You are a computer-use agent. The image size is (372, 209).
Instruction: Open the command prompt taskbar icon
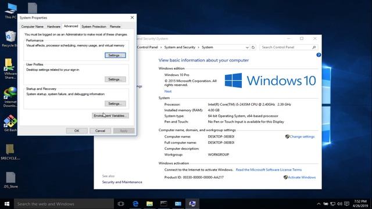(164, 204)
